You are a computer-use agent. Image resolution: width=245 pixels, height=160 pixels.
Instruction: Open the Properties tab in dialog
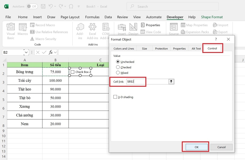[x=179, y=49]
